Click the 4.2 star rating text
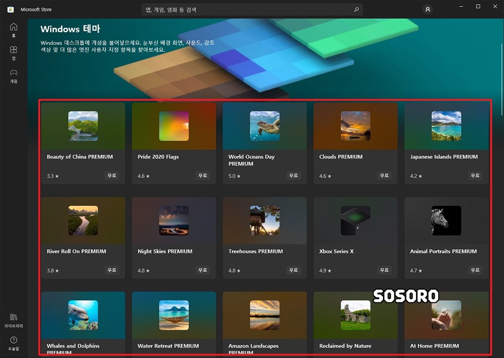 coord(416,176)
